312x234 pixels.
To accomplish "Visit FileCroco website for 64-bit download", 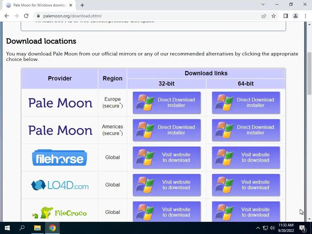I will pyautogui.click(x=246, y=211).
